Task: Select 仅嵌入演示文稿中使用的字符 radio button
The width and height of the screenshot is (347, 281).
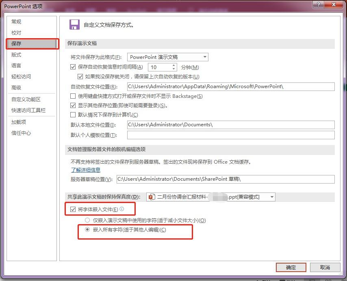Action: 87,220
